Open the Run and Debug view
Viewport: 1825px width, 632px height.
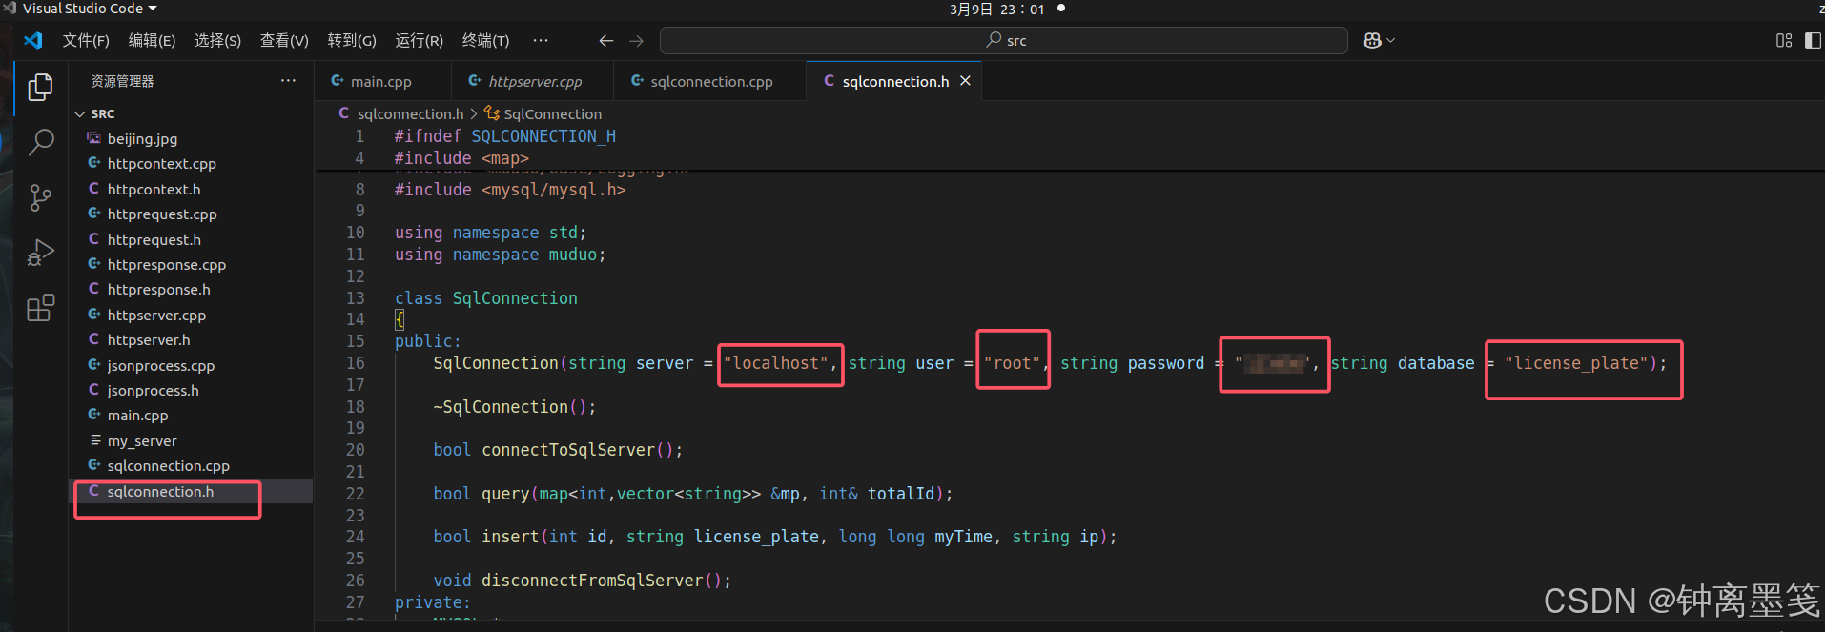tap(40, 253)
